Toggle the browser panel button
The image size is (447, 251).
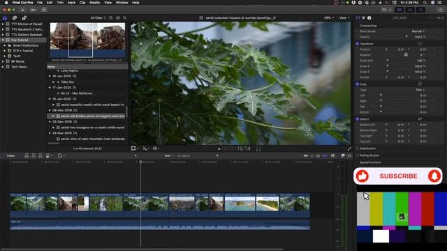(399, 10)
